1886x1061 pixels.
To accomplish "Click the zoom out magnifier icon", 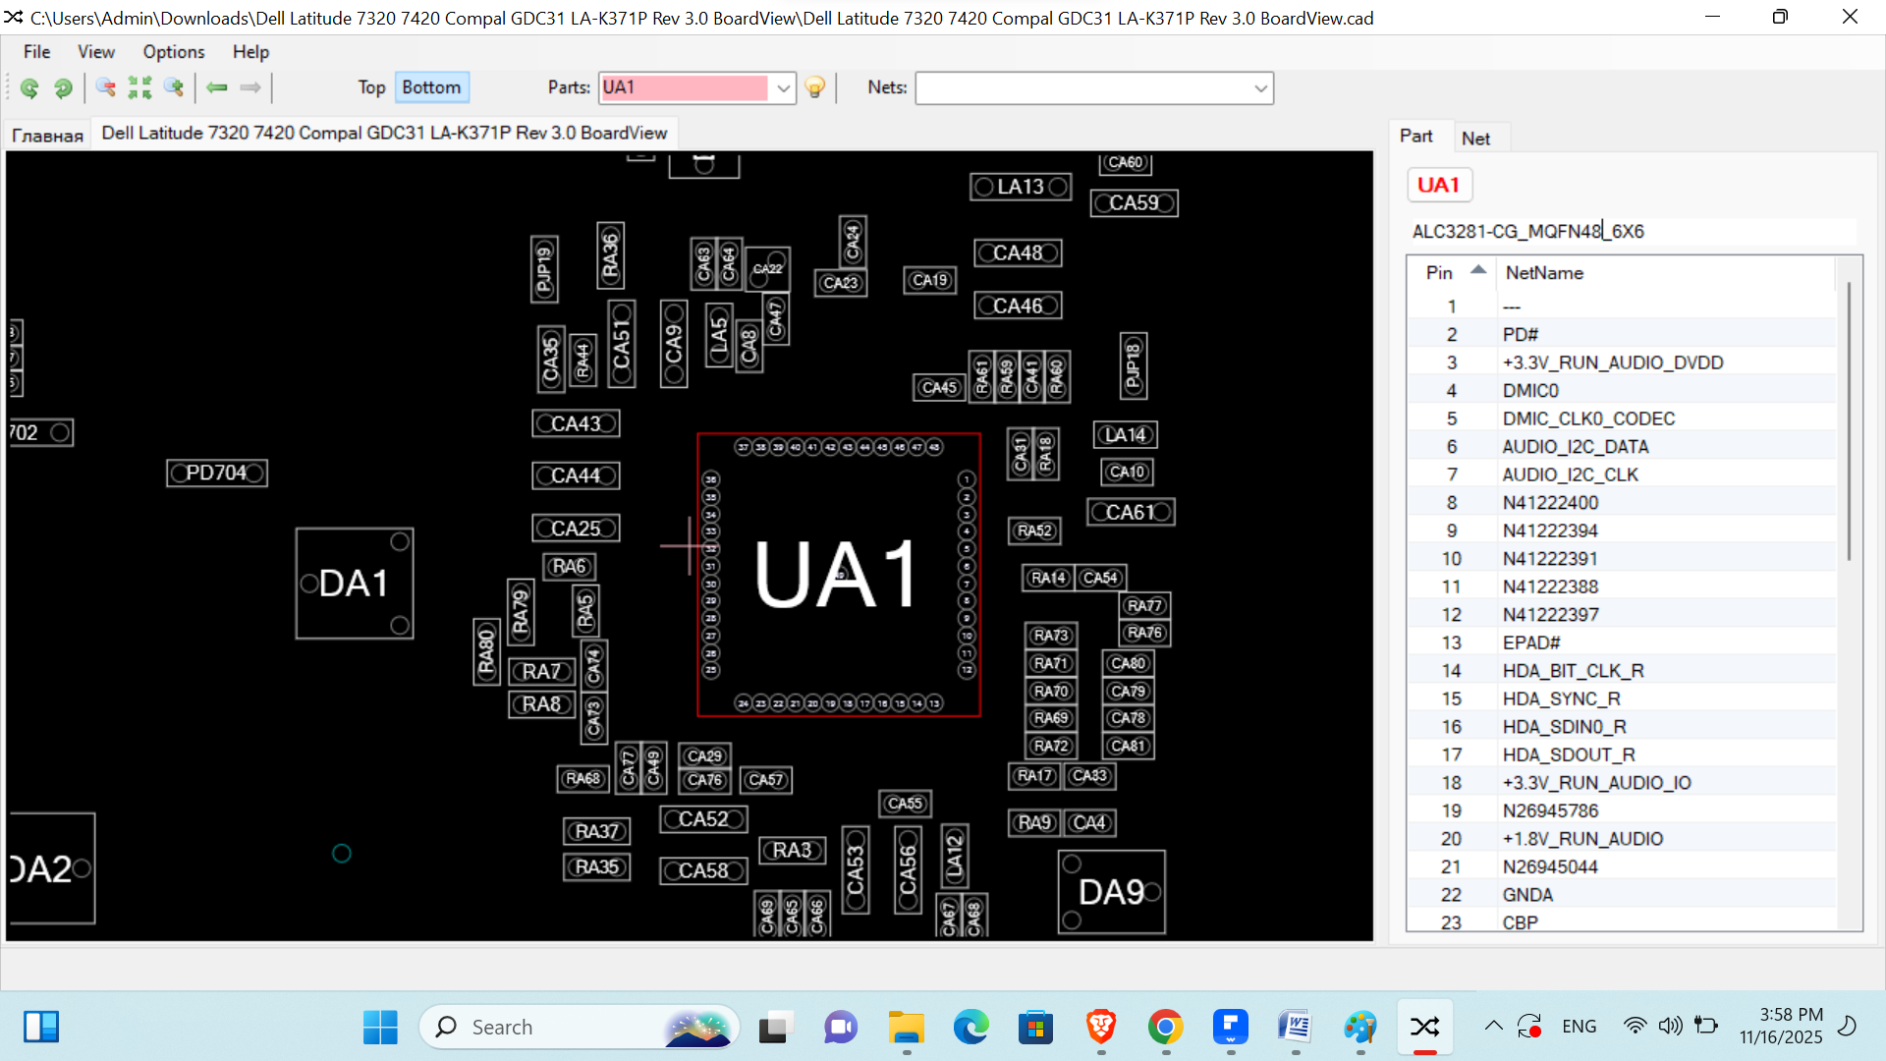I will [106, 88].
